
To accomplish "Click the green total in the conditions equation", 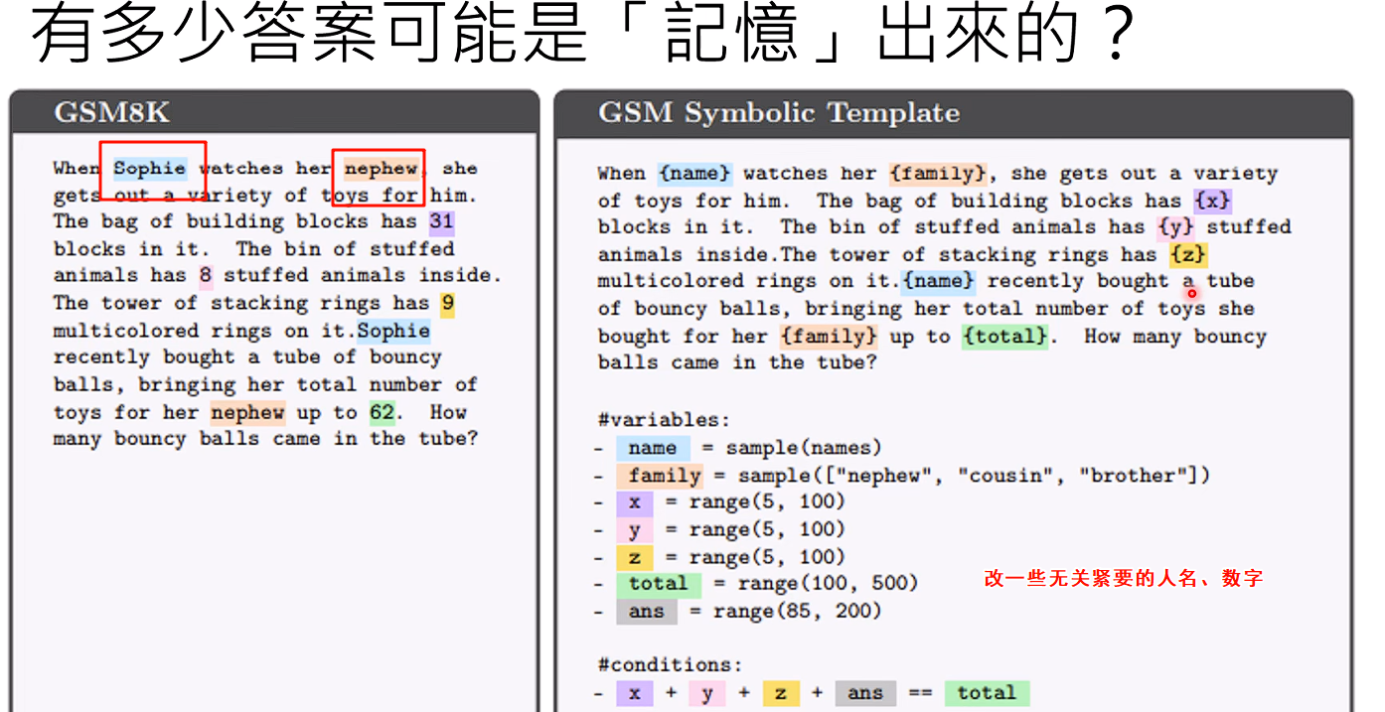I will coord(986,693).
